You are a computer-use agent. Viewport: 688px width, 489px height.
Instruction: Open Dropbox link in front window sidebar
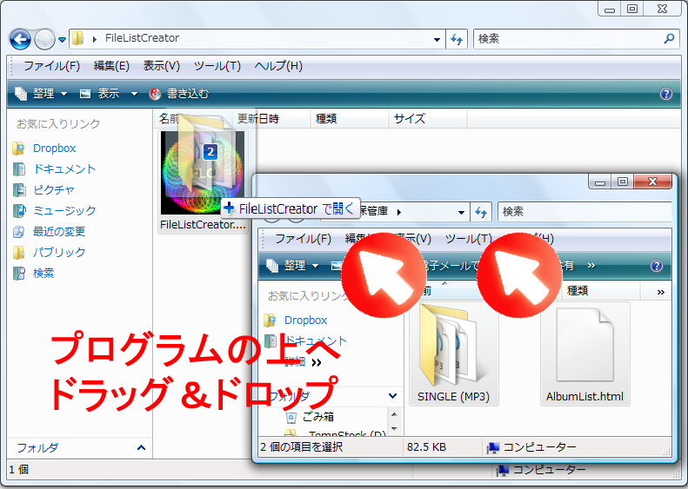(x=305, y=320)
